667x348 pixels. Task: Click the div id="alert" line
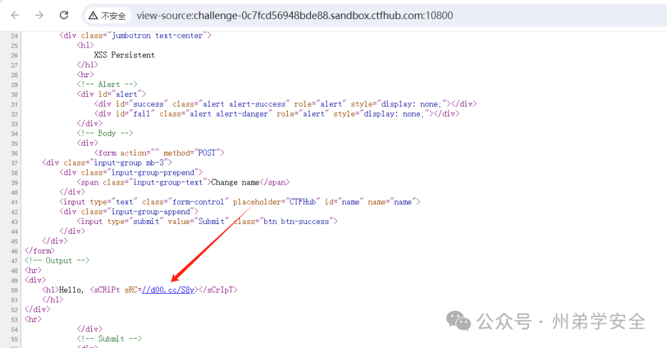111,94
